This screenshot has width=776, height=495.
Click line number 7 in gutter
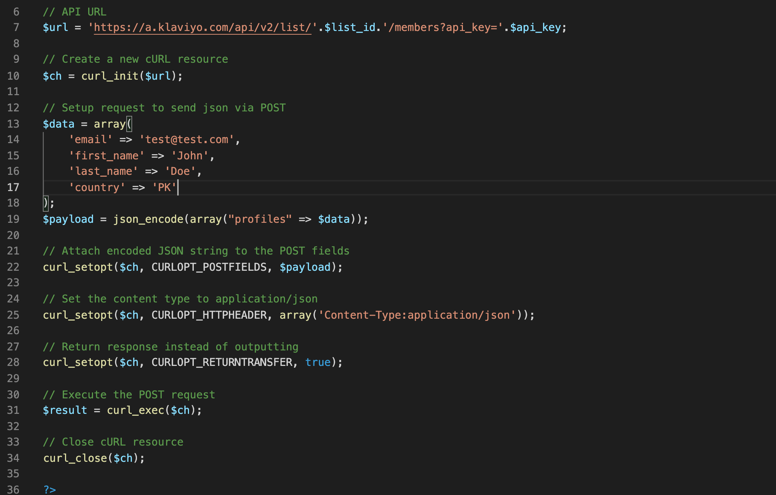click(x=16, y=27)
